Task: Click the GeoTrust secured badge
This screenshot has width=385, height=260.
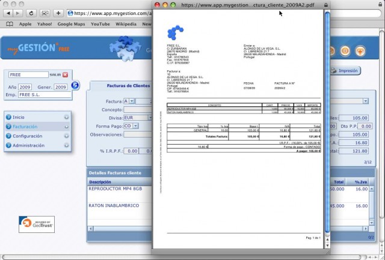Action: pyautogui.click(x=37, y=224)
